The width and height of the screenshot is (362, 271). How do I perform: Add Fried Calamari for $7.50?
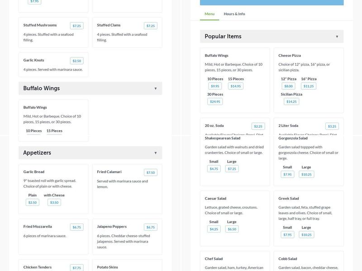coord(150,173)
